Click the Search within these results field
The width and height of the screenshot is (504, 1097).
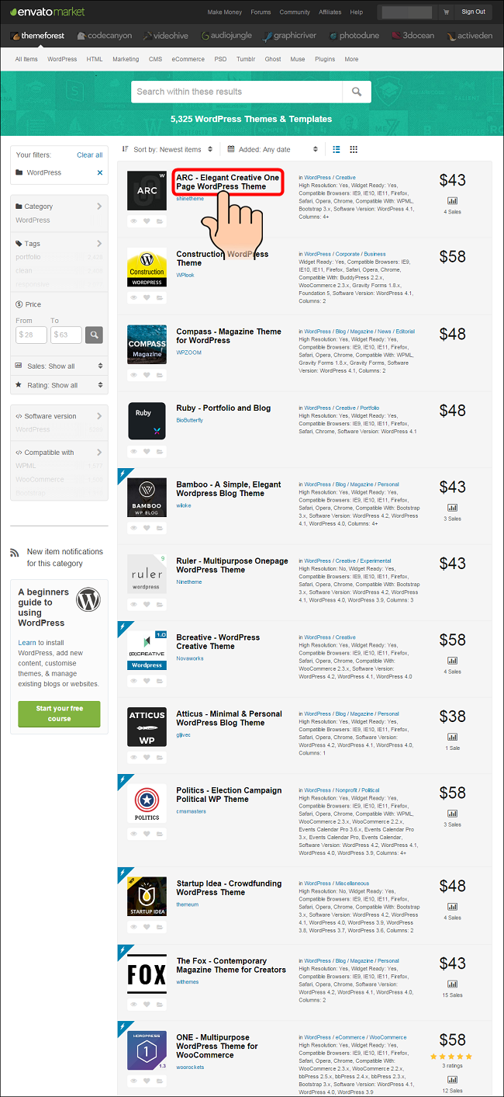pos(236,92)
